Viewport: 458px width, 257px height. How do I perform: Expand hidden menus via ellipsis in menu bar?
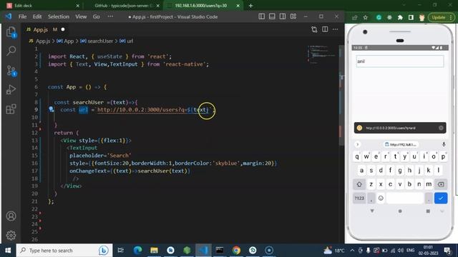[x=110, y=16]
